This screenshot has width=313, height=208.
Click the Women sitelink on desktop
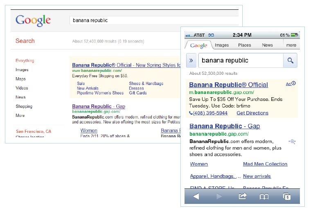click(89, 131)
